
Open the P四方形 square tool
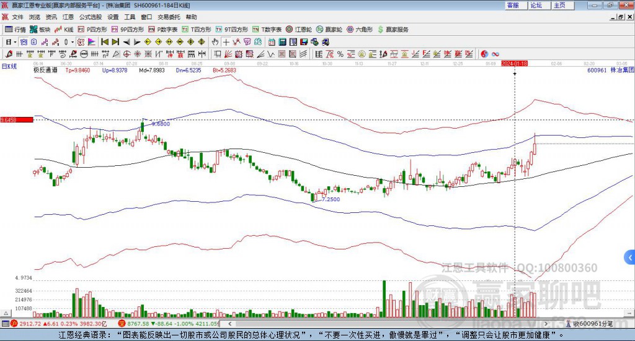[x=92, y=29]
